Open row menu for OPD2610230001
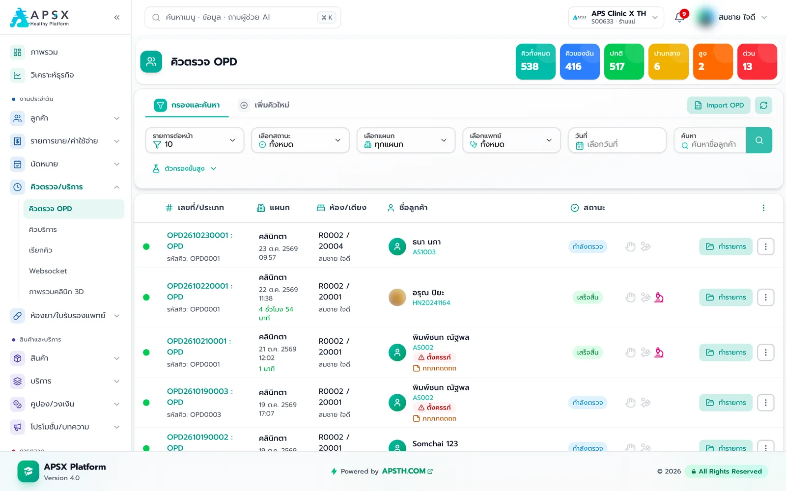Image resolution: width=786 pixels, height=491 pixels. (x=765, y=246)
